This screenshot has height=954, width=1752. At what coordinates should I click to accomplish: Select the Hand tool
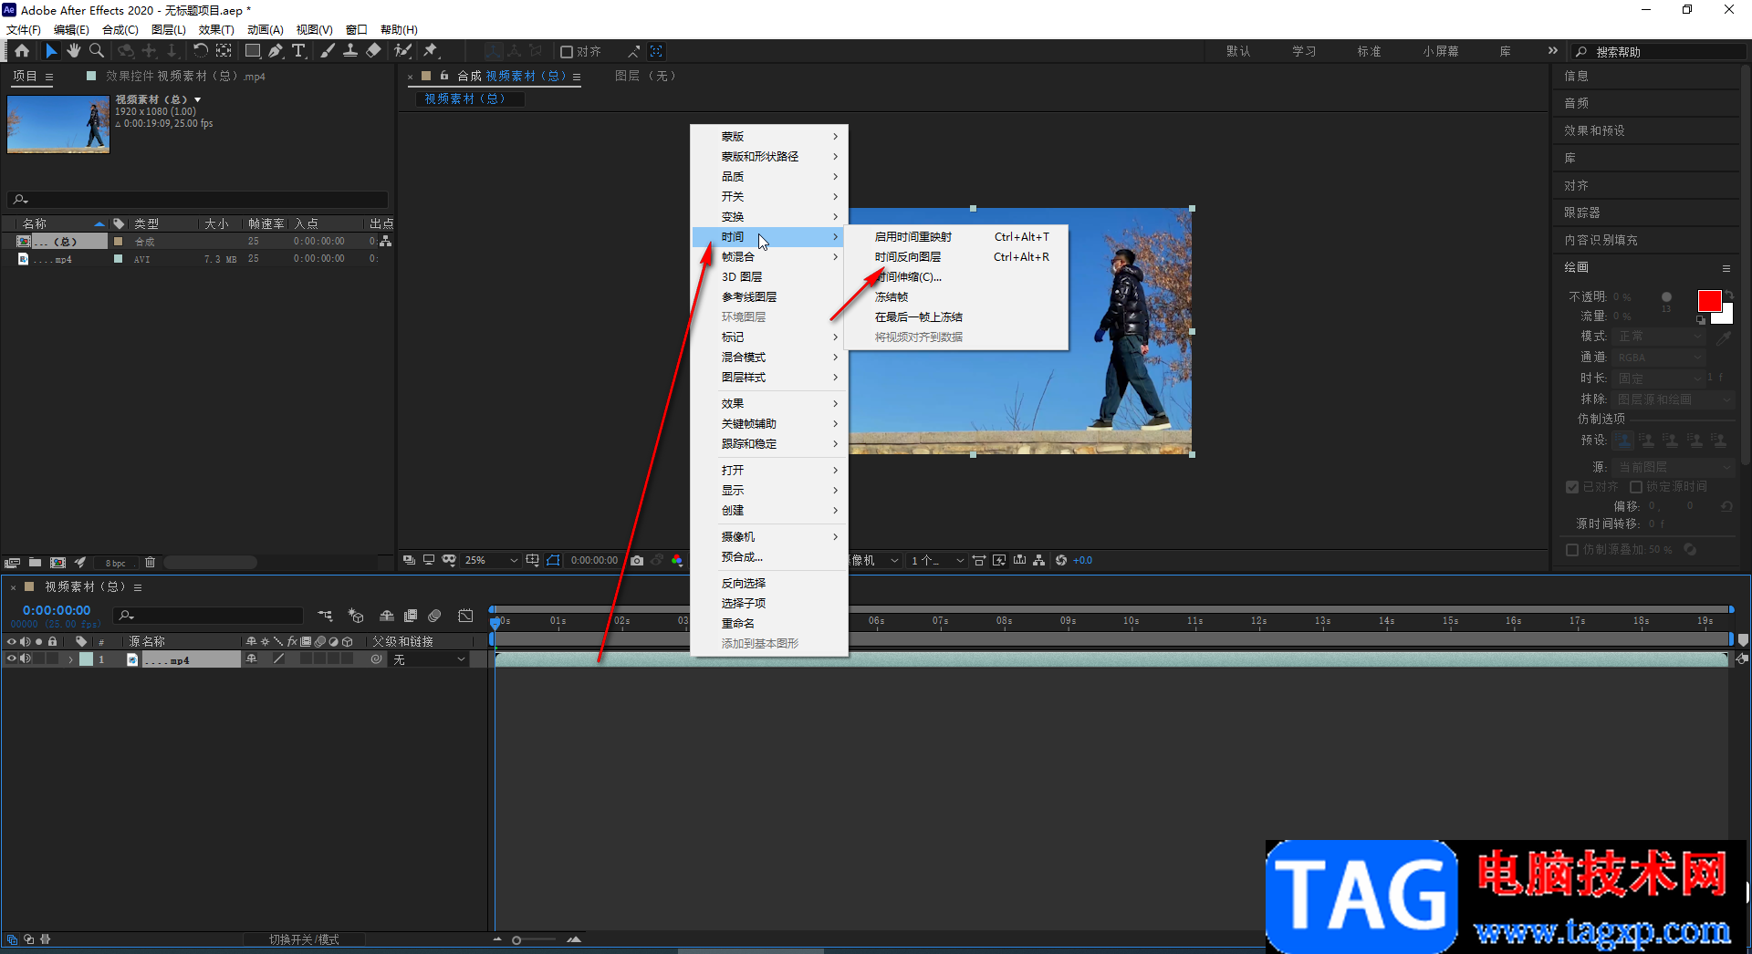coord(73,51)
